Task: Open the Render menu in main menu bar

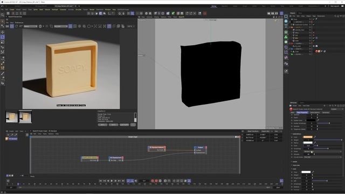Action: tap(92, 10)
